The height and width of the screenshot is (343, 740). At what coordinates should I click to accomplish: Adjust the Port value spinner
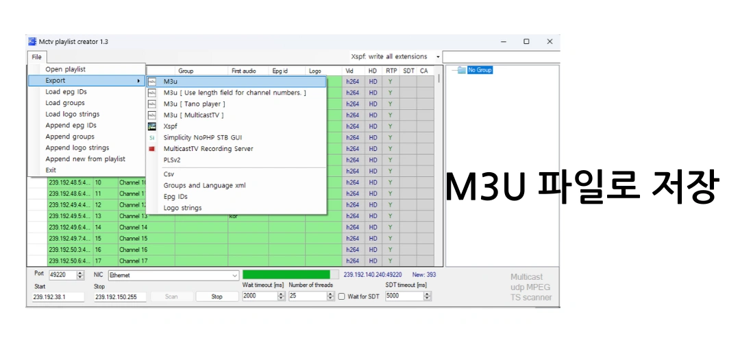click(80, 274)
